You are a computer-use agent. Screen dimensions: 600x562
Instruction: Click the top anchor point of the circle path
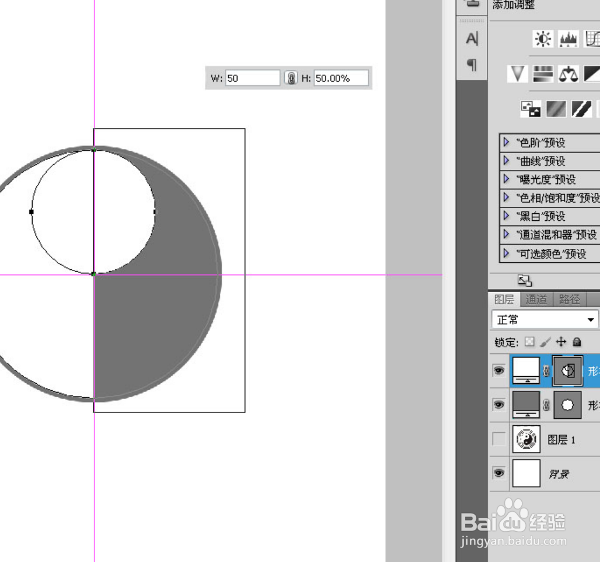click(94, 150)
